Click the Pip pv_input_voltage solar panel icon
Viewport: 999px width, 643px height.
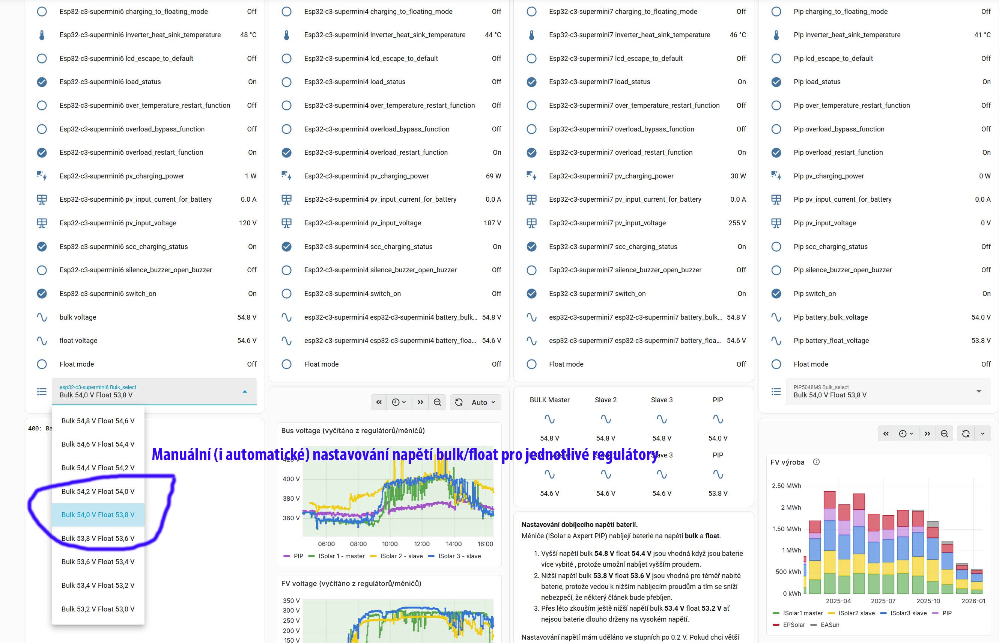coord(776,223)
